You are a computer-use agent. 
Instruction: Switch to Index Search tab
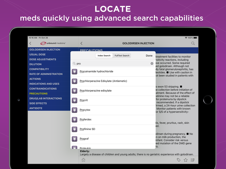coord(104,56)
